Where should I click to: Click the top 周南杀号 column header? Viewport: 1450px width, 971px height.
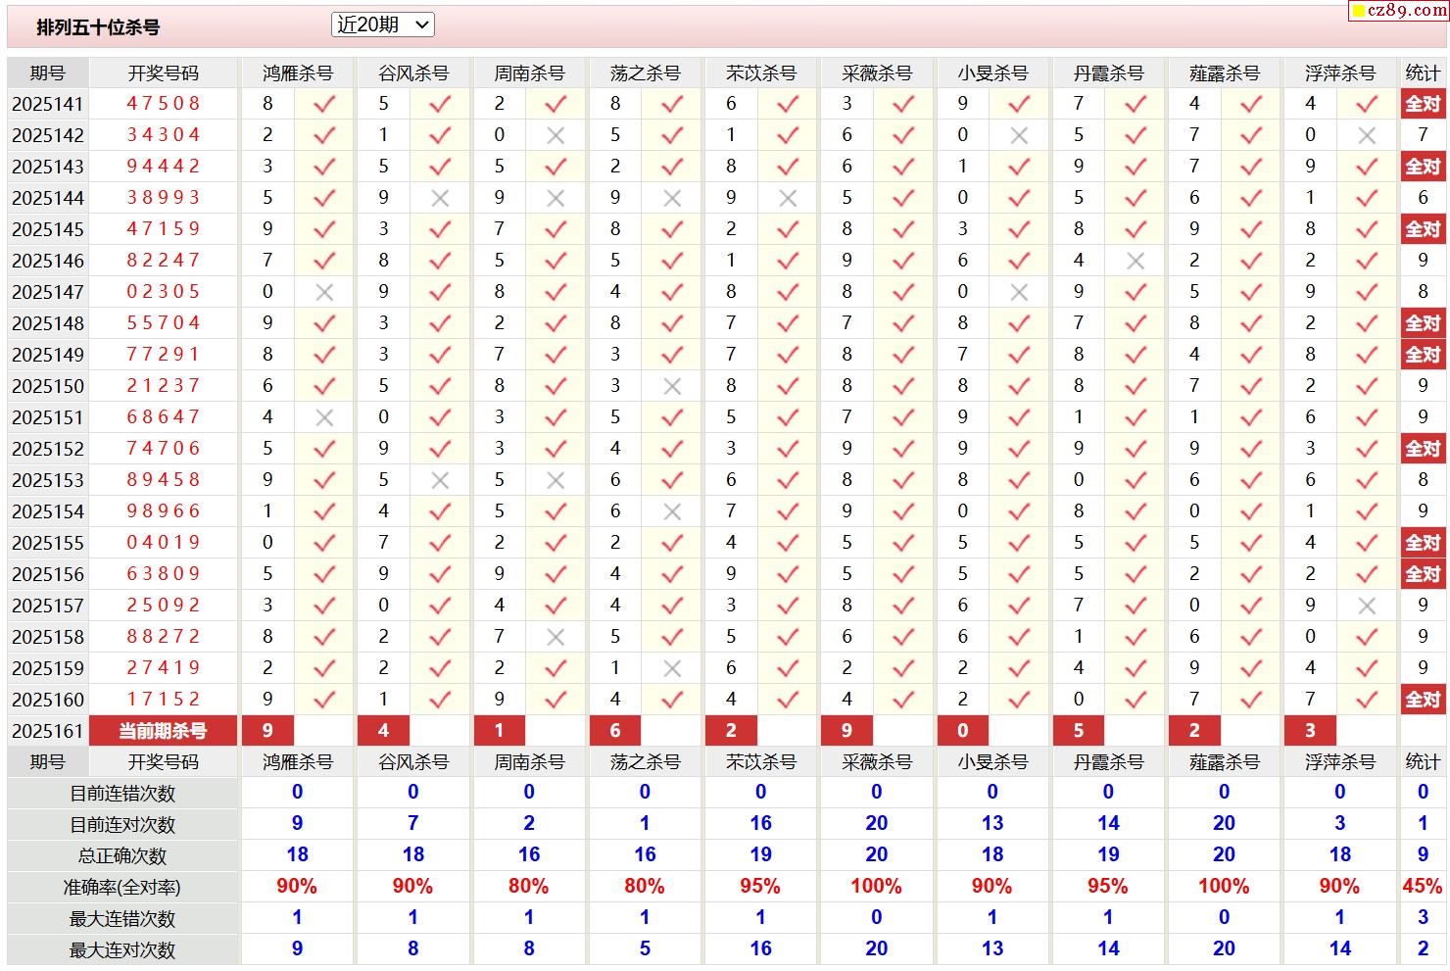click(529, 73)
